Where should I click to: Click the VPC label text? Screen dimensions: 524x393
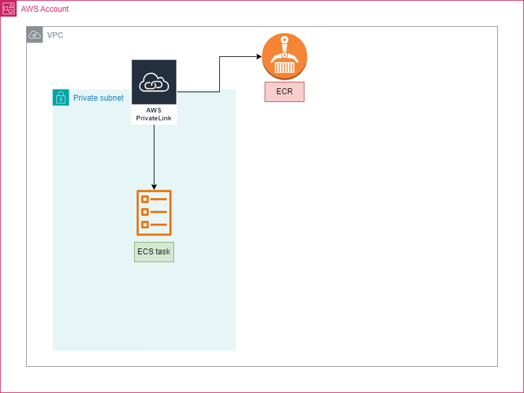[55, 35]
